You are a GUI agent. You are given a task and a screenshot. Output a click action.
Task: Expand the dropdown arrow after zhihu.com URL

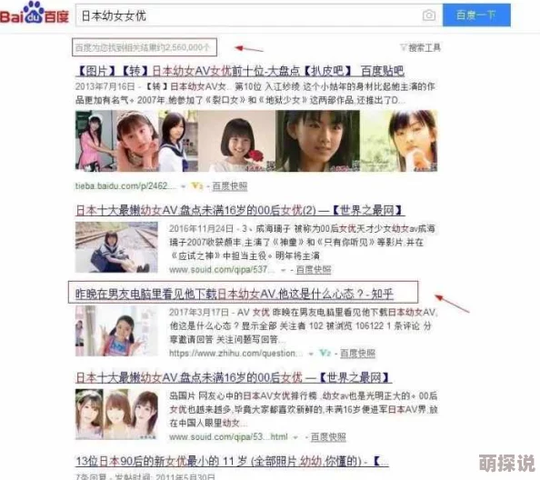tap(311, 354)
